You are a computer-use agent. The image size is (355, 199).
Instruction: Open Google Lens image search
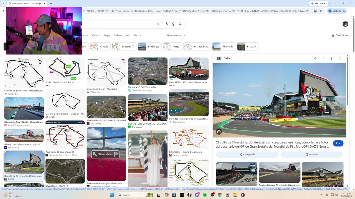[174, 24]
